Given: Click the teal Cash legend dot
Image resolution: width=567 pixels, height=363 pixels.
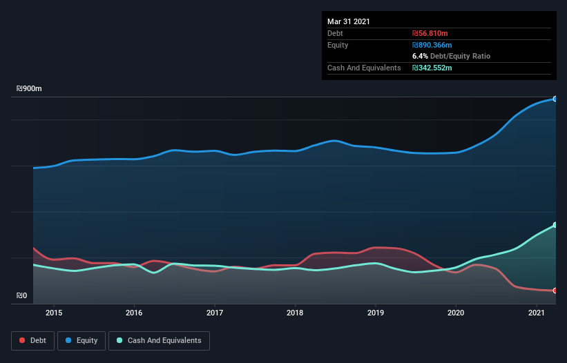Looking at the screenshot, I should pos(120,340).
